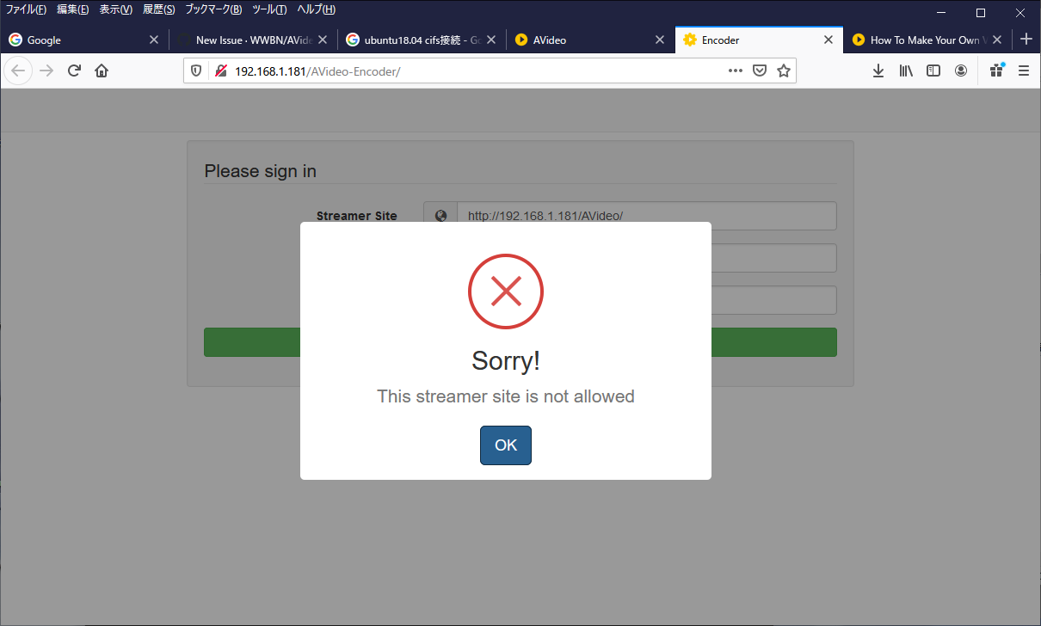This screenshot has width=1041, height=626.
Task: Maximize the Firefox window
Action: [x=980, y=13]
